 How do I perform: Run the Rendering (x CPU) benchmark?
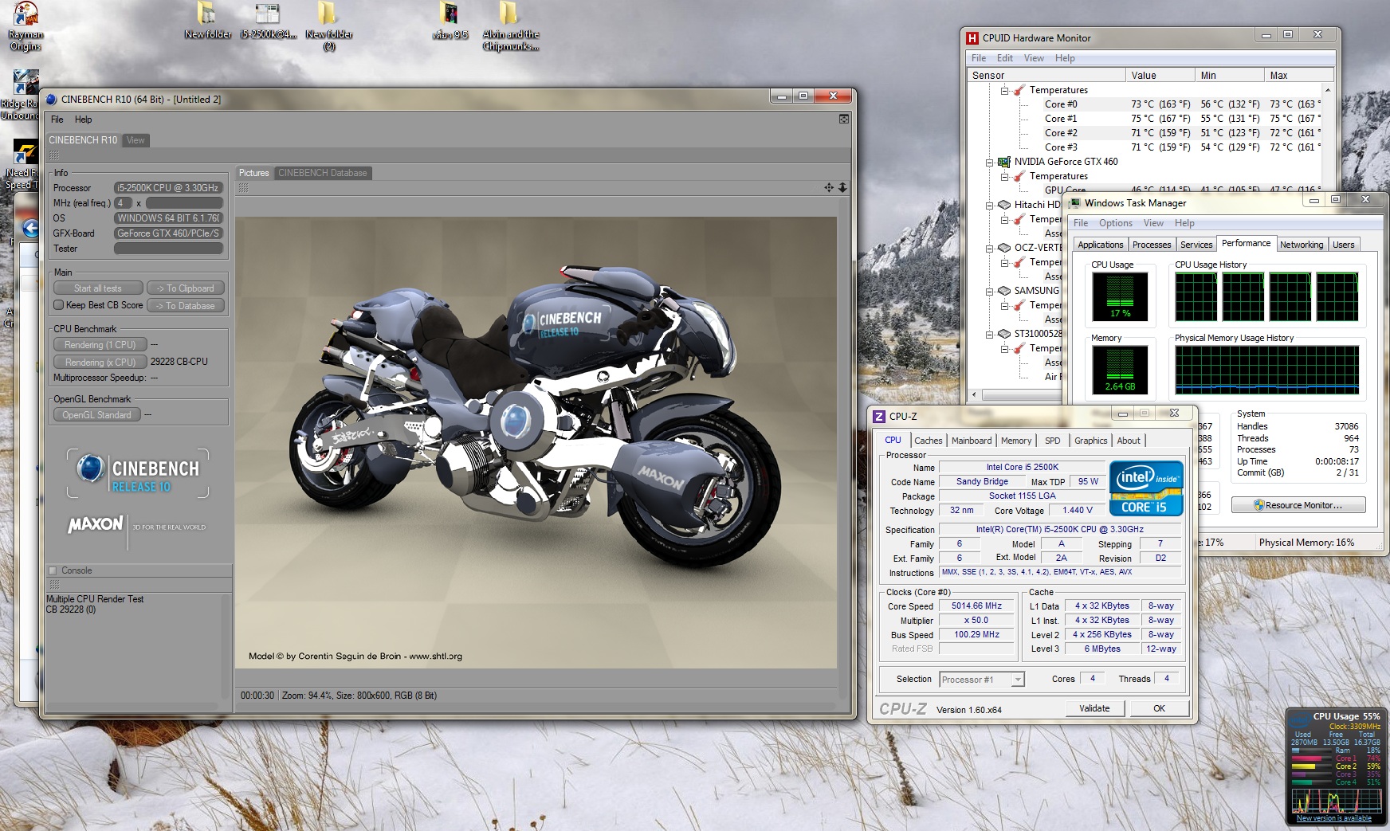coord(100,362)
